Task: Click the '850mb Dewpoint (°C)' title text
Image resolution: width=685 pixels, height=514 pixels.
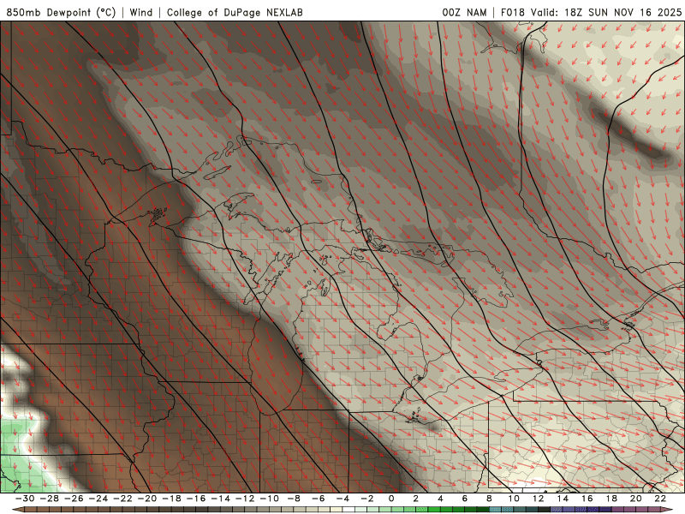Action: pos(61,12)
